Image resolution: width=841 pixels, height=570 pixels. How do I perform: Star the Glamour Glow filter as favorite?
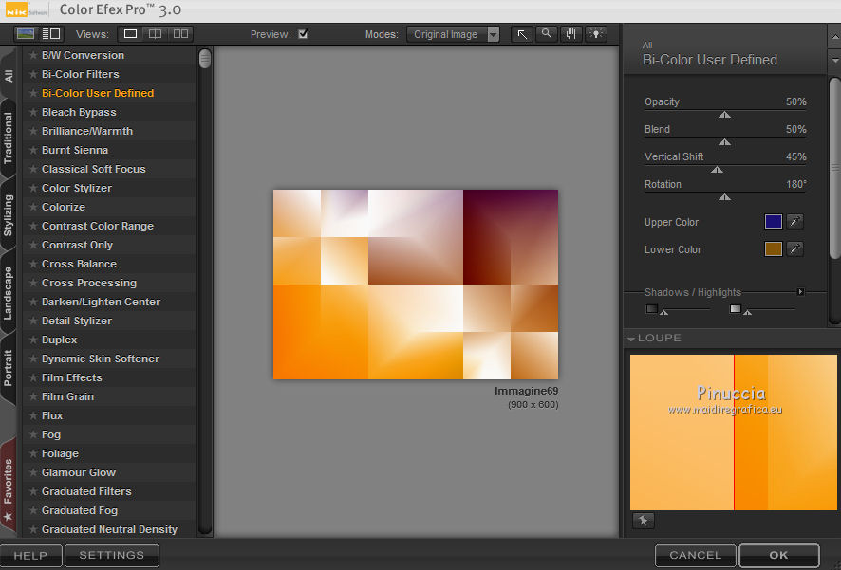pyautogui.click(x=33, y=472)
